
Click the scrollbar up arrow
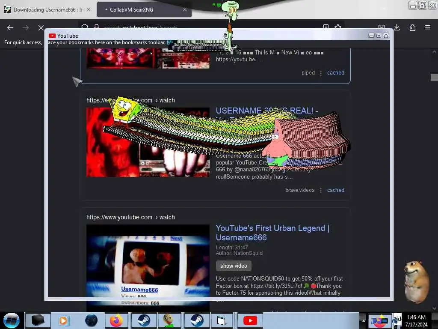coord(434,52)
